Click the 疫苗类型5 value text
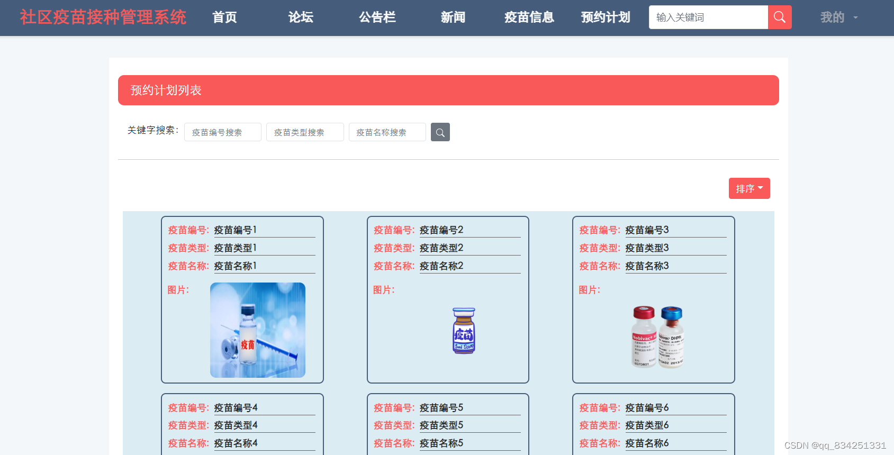This screenshot has width=894, height=455. [x=441, y=425]
